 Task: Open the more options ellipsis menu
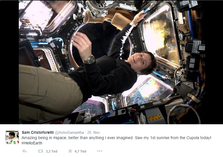[100, 151]
